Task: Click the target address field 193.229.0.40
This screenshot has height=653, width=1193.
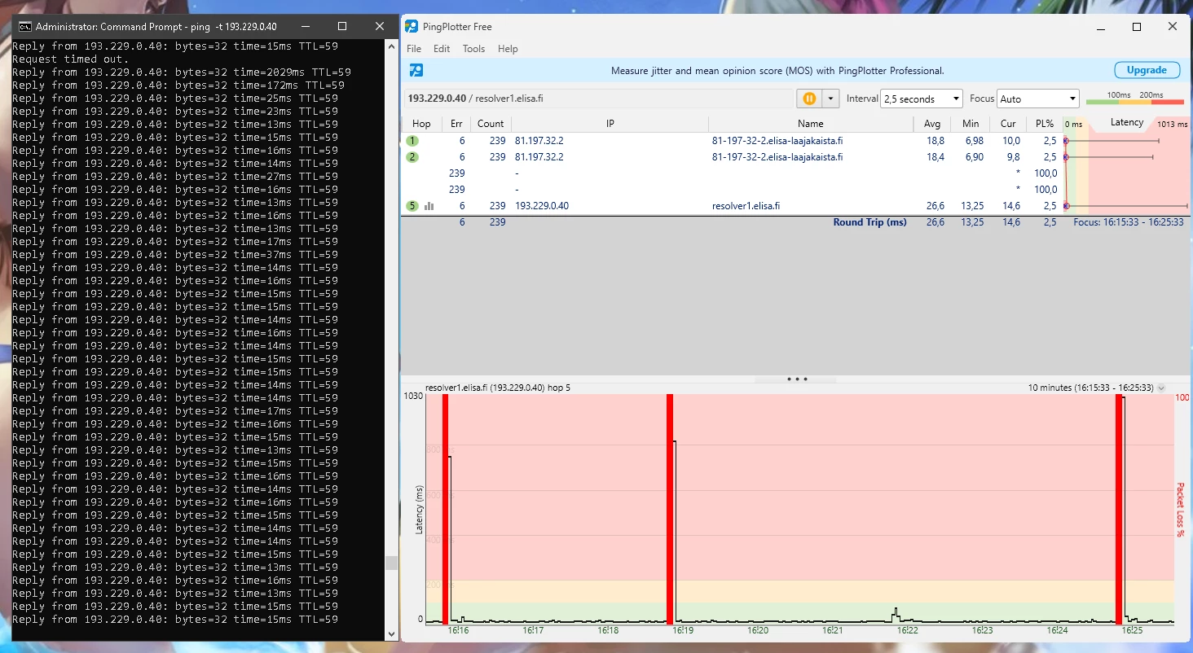Action: (x=599, y=99)
